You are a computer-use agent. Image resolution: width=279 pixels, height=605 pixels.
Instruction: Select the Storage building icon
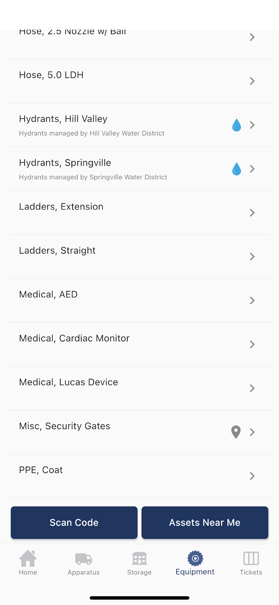[139, 558]
